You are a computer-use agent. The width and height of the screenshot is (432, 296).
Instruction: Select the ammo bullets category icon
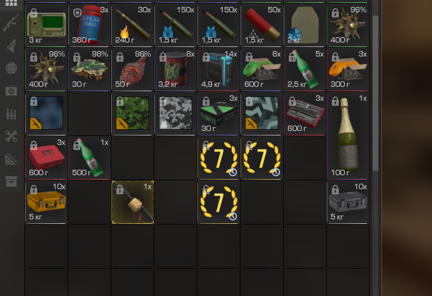(11, 113)
